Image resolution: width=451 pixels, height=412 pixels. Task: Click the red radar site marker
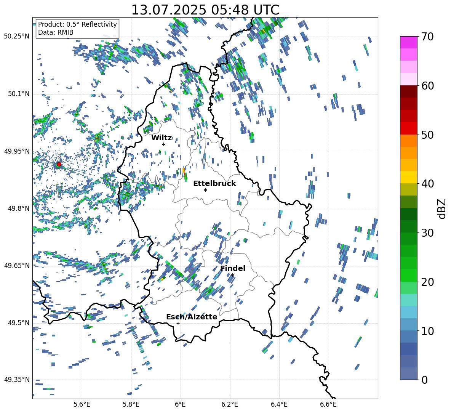coord(59,164)
